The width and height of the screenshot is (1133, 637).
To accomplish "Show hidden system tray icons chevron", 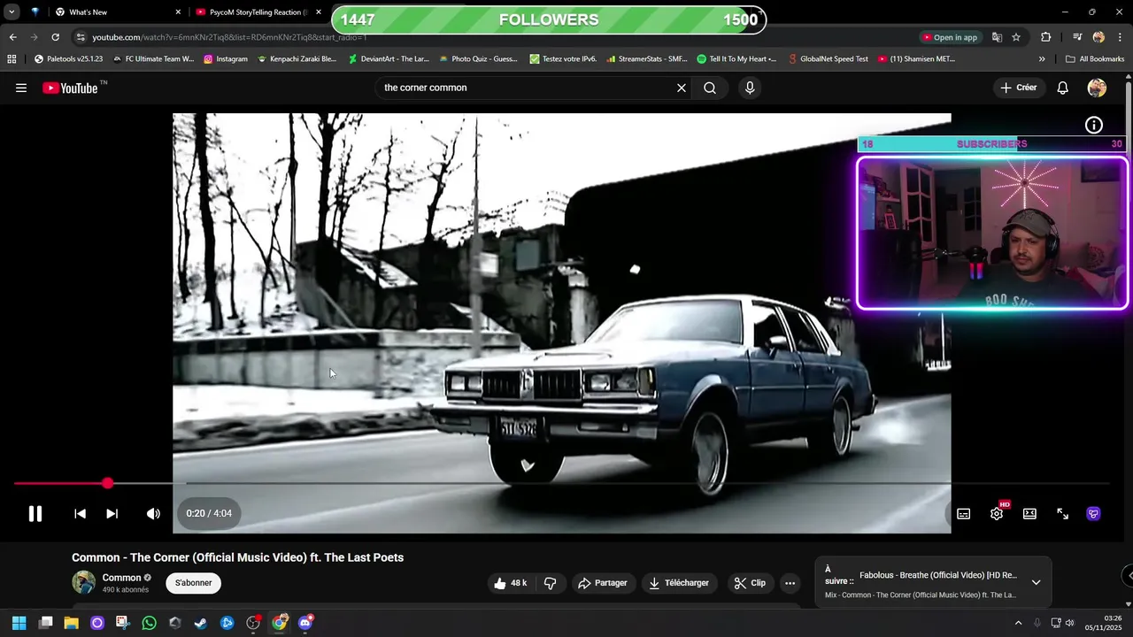I will tap(1018, 623).
